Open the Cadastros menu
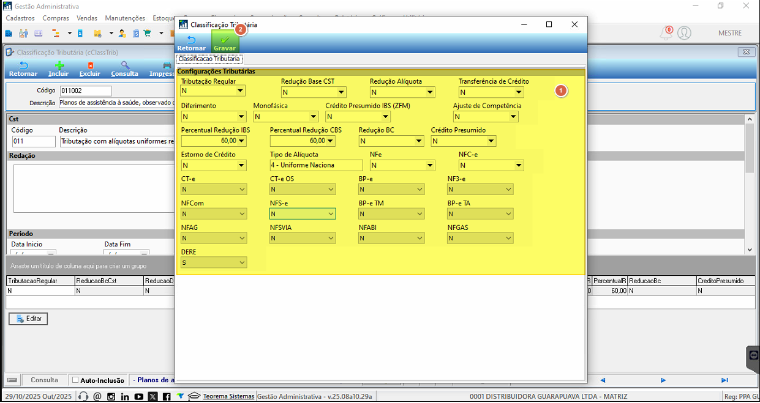Image resolution: width=760 pixels, height=403 pixels. coord(20,18)
